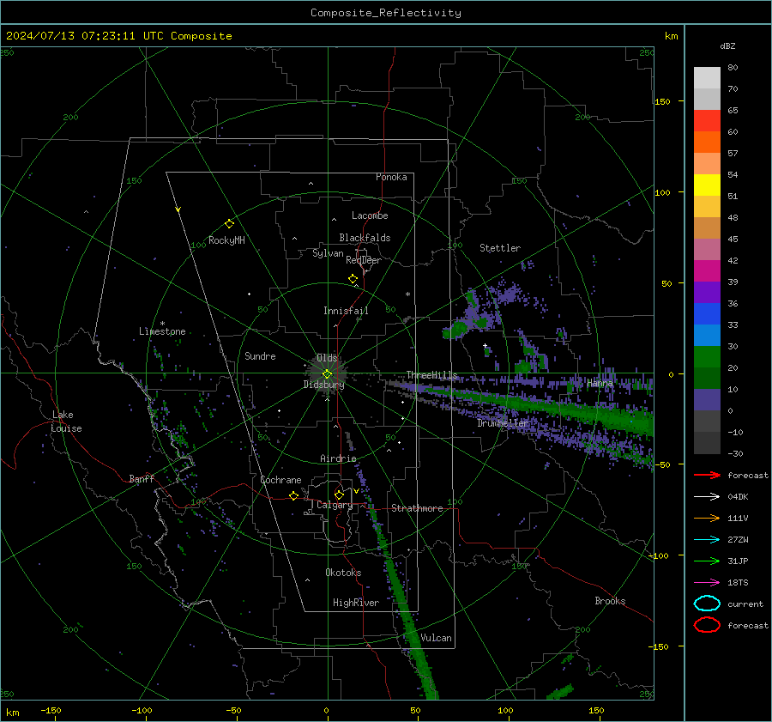Image resolution: width=772 pixels, height=722 pixels.
Task: Select the 39 dBZ magenta color swatch
Action: (x=707, y=270)
